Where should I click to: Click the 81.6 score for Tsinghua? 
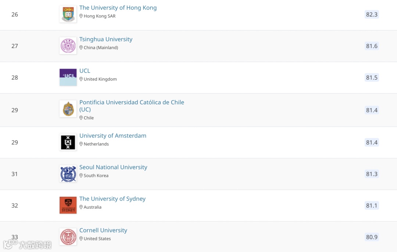[372, 46]
